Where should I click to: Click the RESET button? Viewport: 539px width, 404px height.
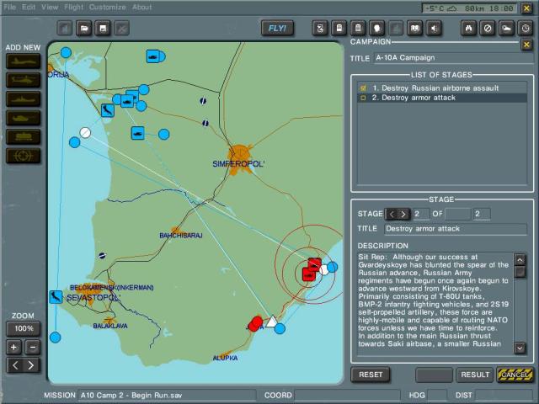pos(371,375)
